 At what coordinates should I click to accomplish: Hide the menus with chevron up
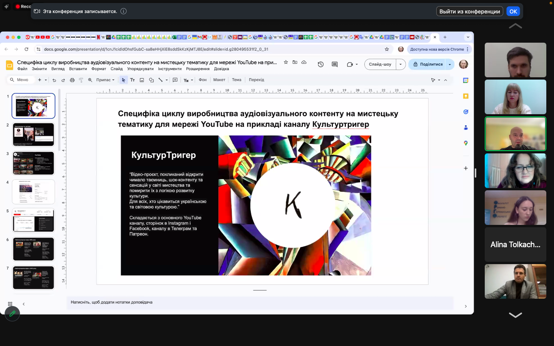[446, 80]
